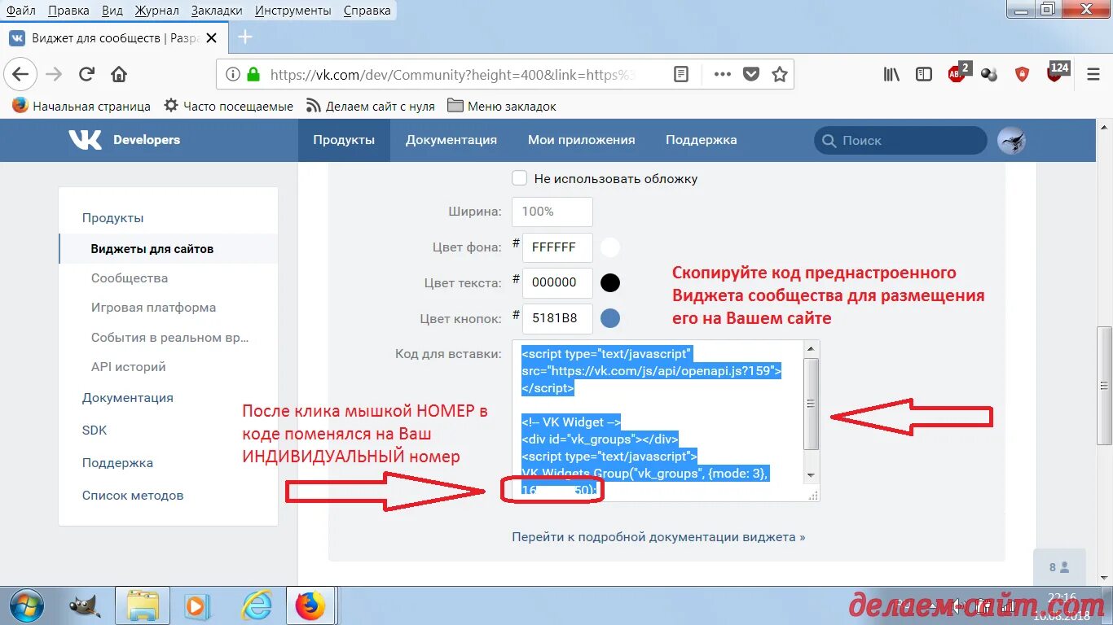Click the green padlock security icon

(x=253, y=74)
